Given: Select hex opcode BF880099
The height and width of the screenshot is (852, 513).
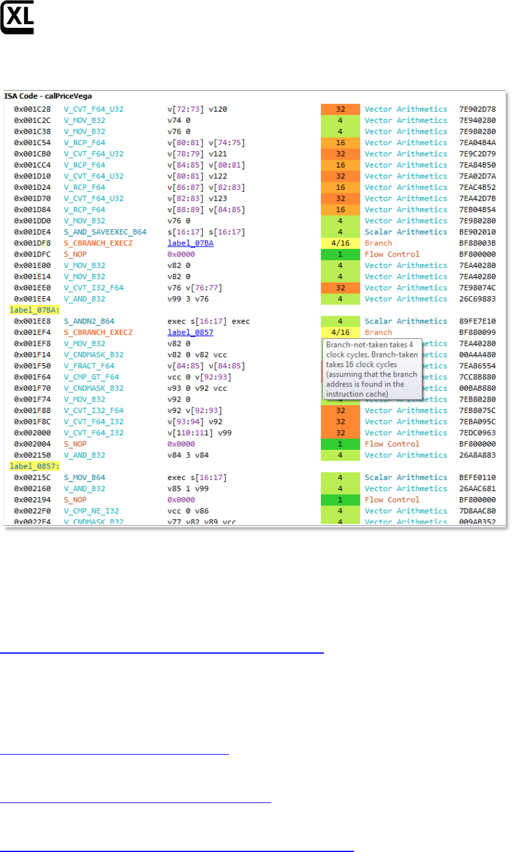Looking at the screenshot, I should click(477, 333).
